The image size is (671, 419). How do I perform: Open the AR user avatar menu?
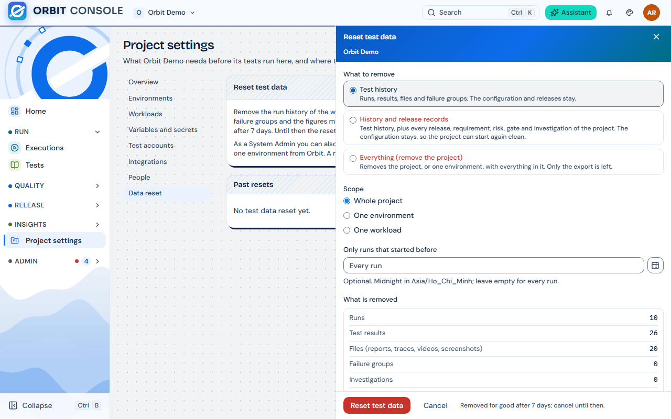click(x=652, y=13)
